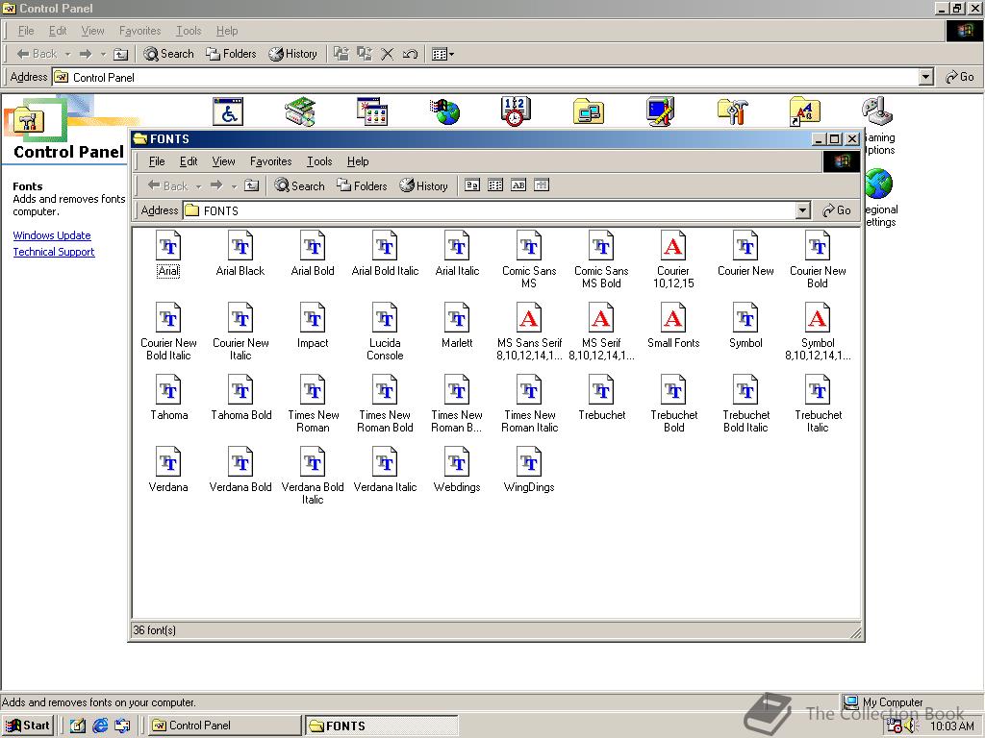985x738 pixels.
Task: Open Accessibility Options in Control Panel
Action: pyautogui.click(x=227, y=111)
